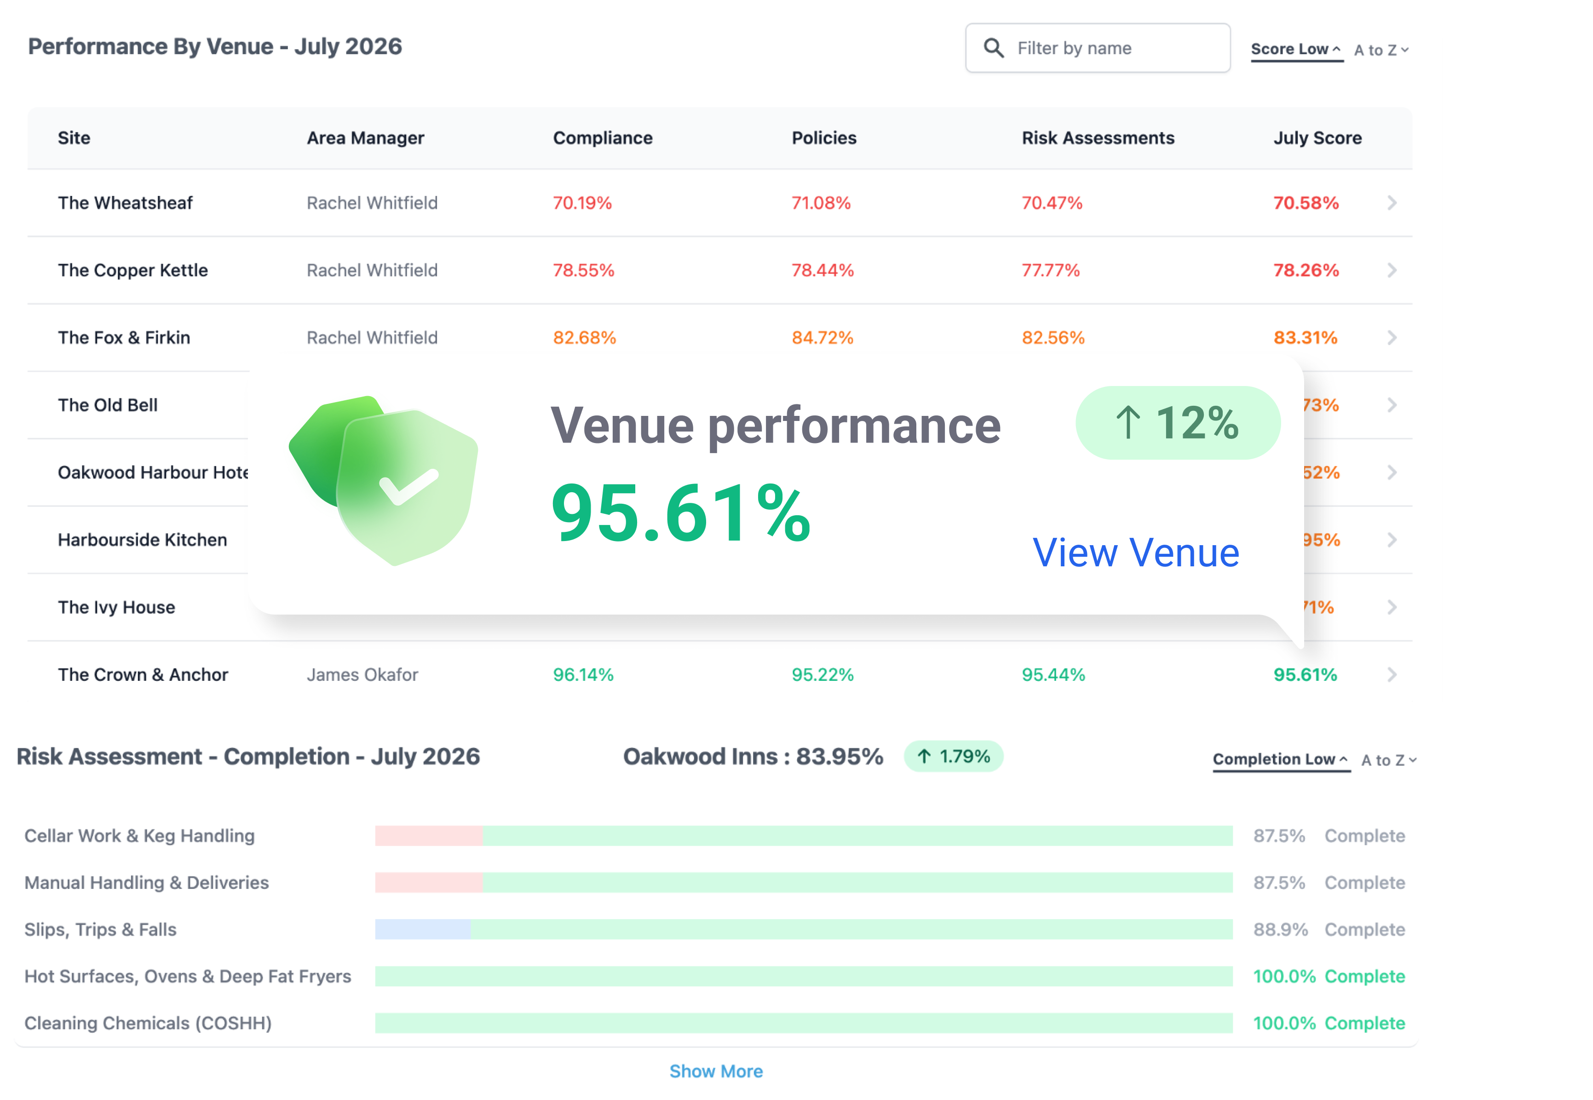The image size is (1593, 1100).
Task: Click the View Venue link
Action: [x=1135, y=553]
